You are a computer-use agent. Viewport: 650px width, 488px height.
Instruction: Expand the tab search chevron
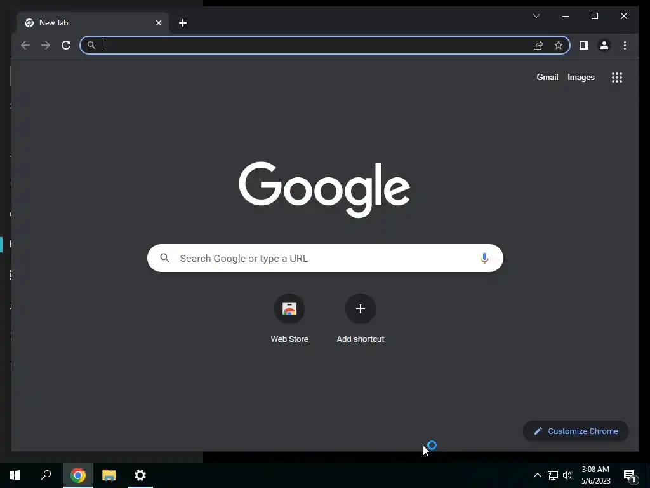coord(536,16)
